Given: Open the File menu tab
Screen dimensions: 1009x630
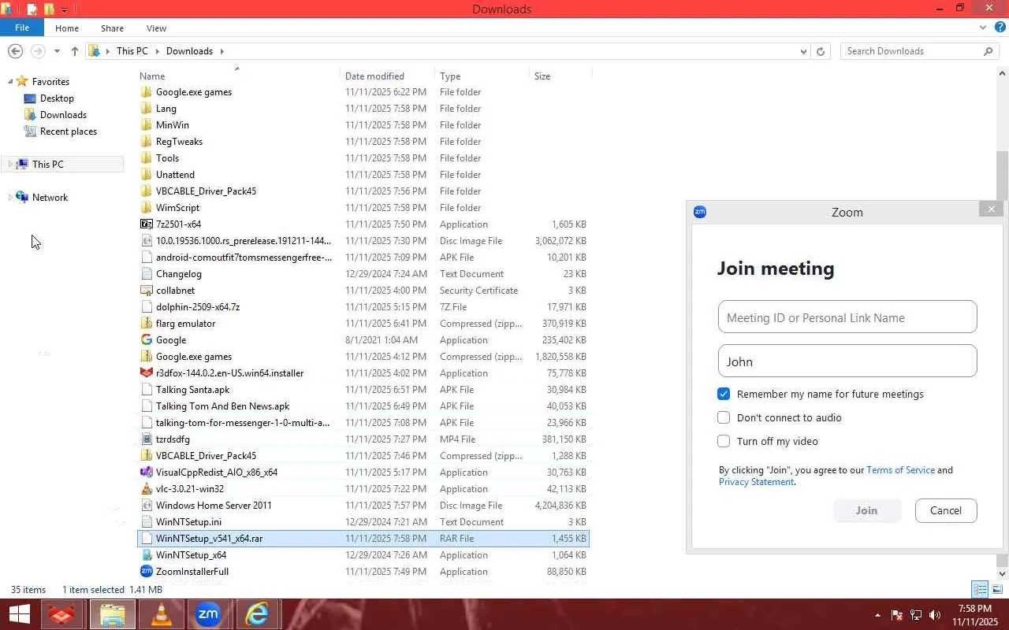Looking at the screenshot, I should [x=22, y=28].
